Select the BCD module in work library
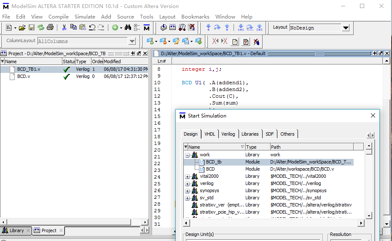The width and height of the screenshot is (392, 241). pyautogui.click(x=268, y=169)
